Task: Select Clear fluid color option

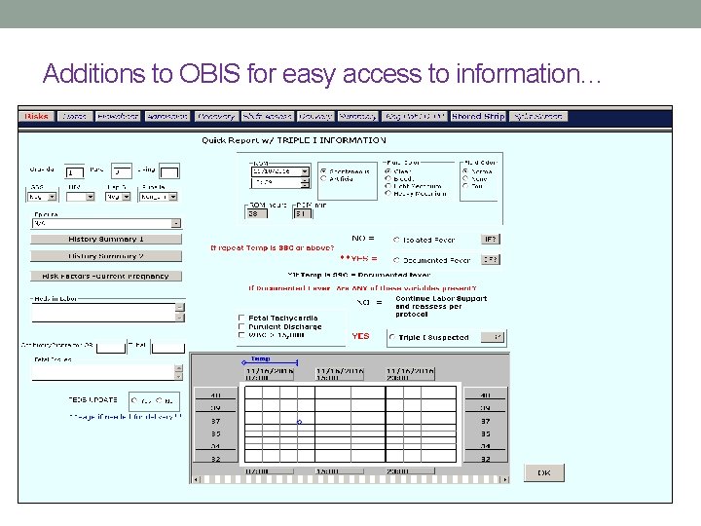Action: click(388, 171)
